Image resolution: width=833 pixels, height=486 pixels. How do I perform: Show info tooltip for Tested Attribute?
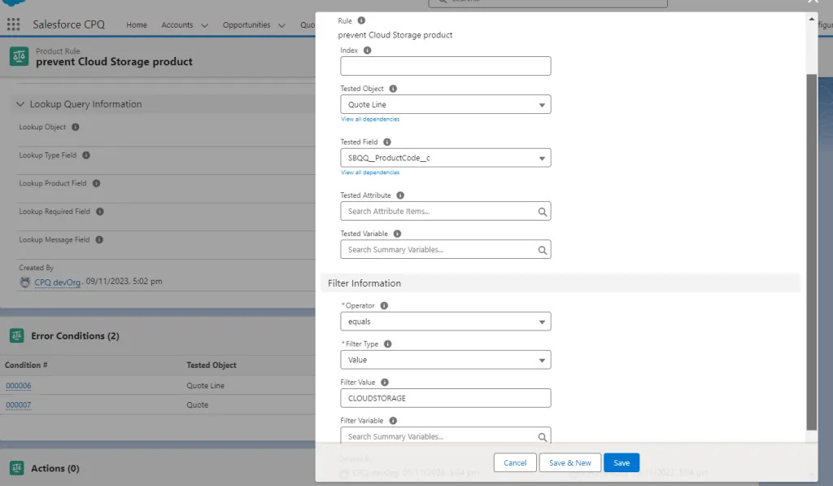click(x=400, y=195)
